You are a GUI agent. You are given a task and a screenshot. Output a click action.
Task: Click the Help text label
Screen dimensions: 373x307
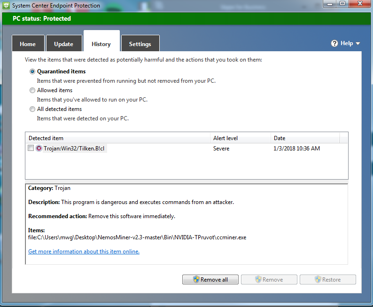tap(347, 43)
